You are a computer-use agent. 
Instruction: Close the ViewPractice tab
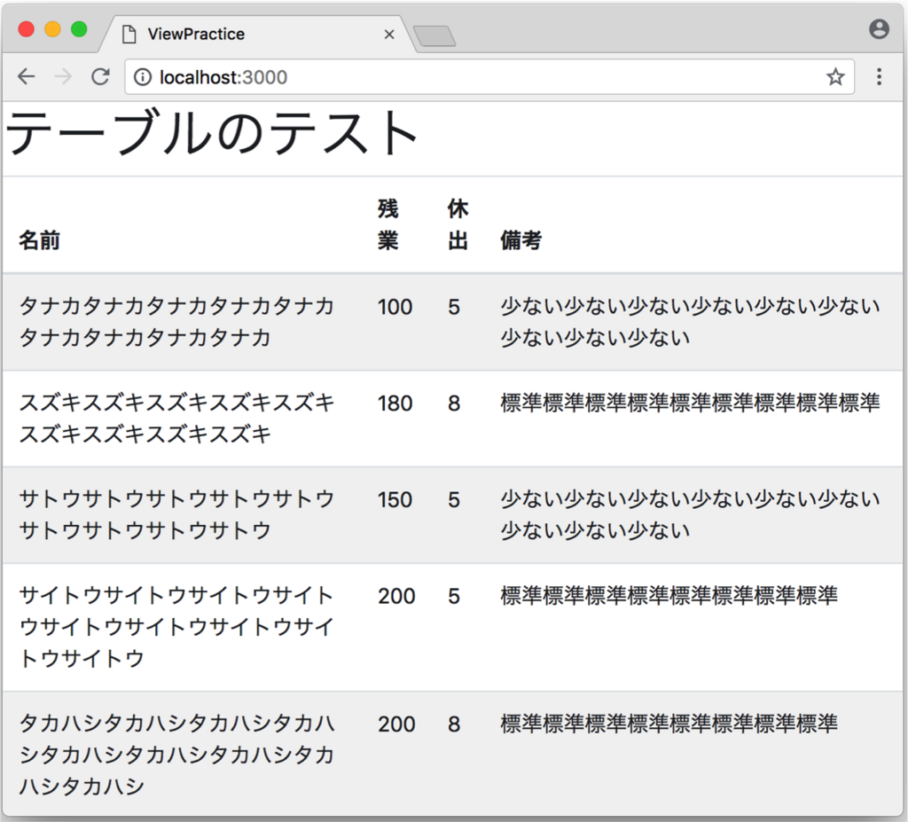[389, 34]
